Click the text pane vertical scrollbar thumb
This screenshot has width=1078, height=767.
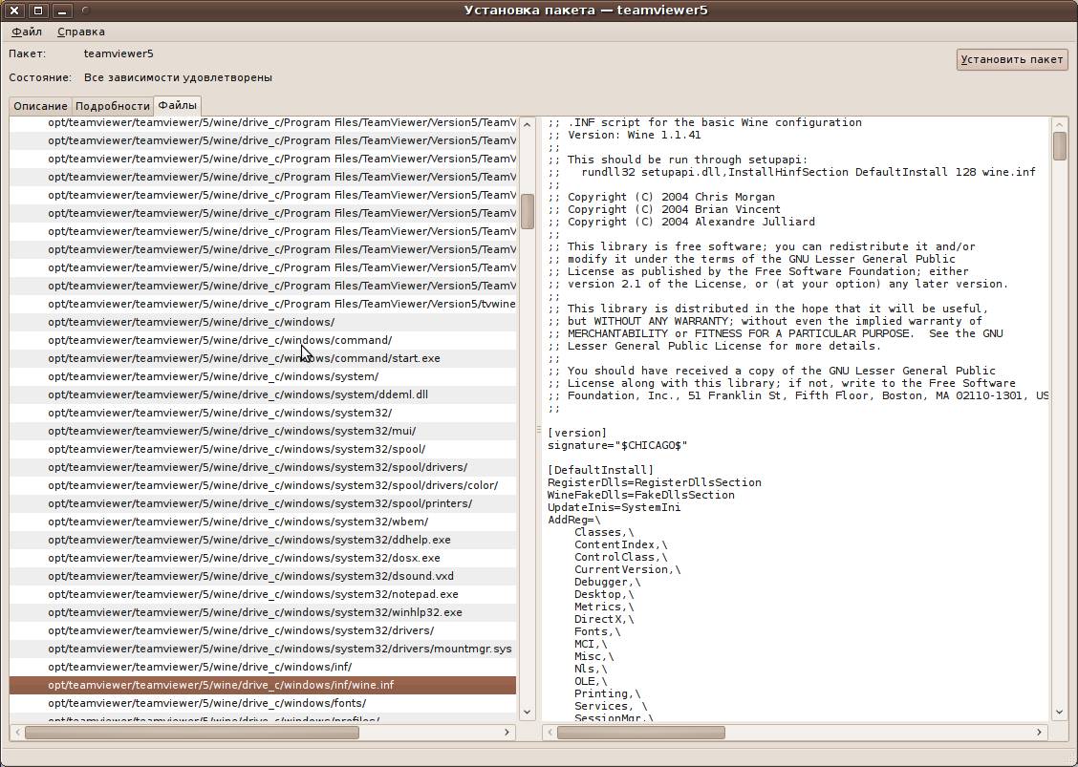pyautogui.click(x=1060, y=146)
